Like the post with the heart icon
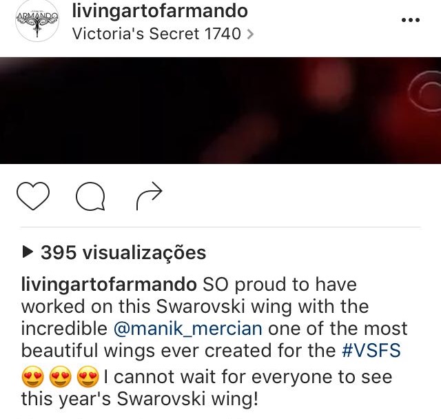This screenshot has height=419, width=441. click(x=33, y=196)
